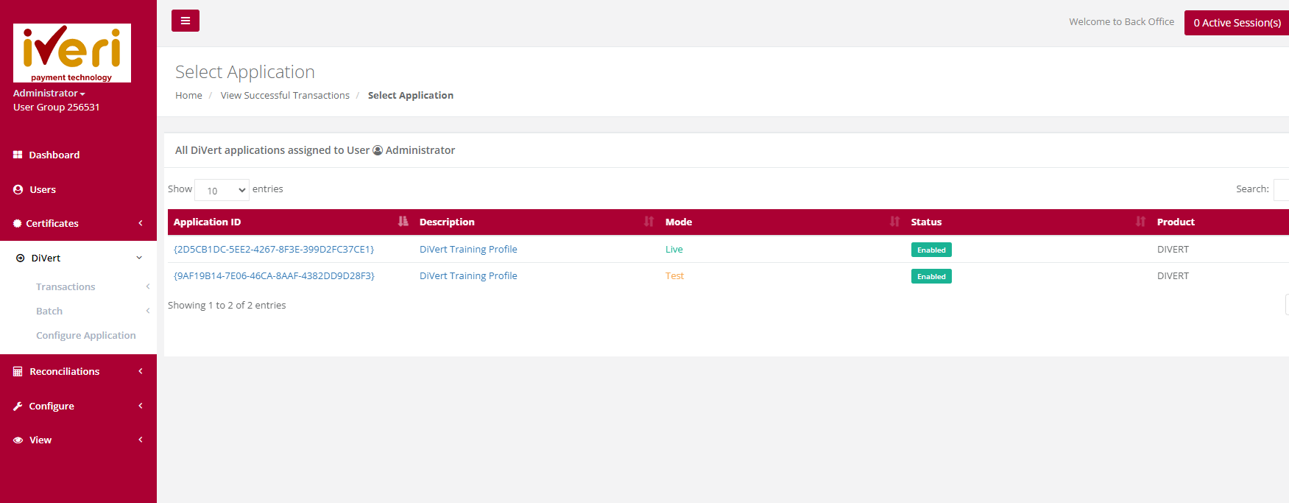Click the Dashboard grid icon
Image resolution: width=1289 pixels, height=503 pixels.
18,155
